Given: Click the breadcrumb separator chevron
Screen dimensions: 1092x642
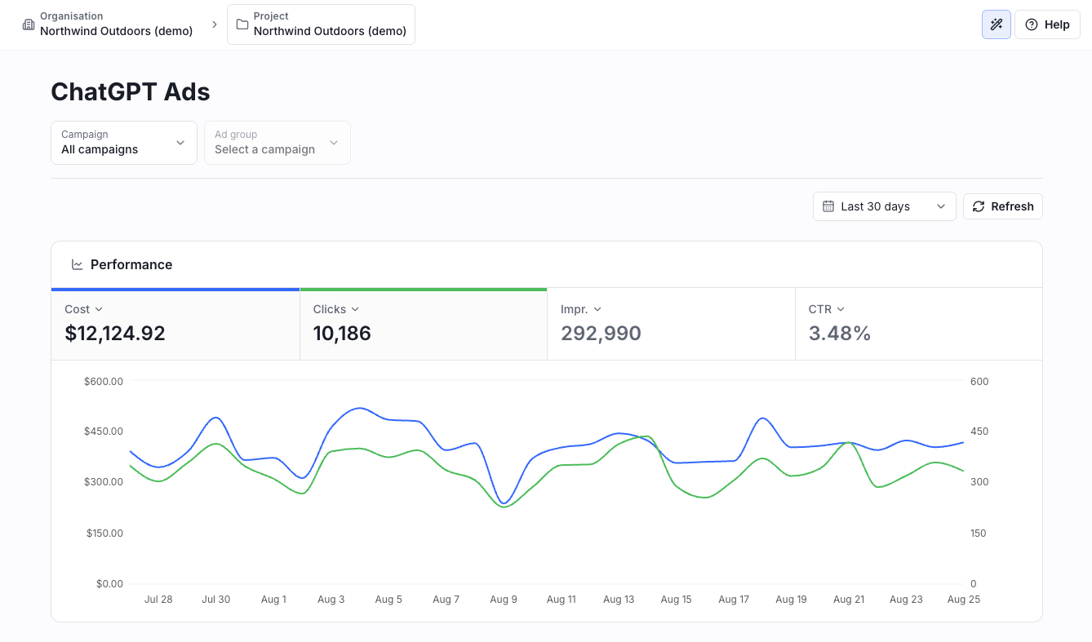Looking at the screenshot, I should tap(215, 24).
